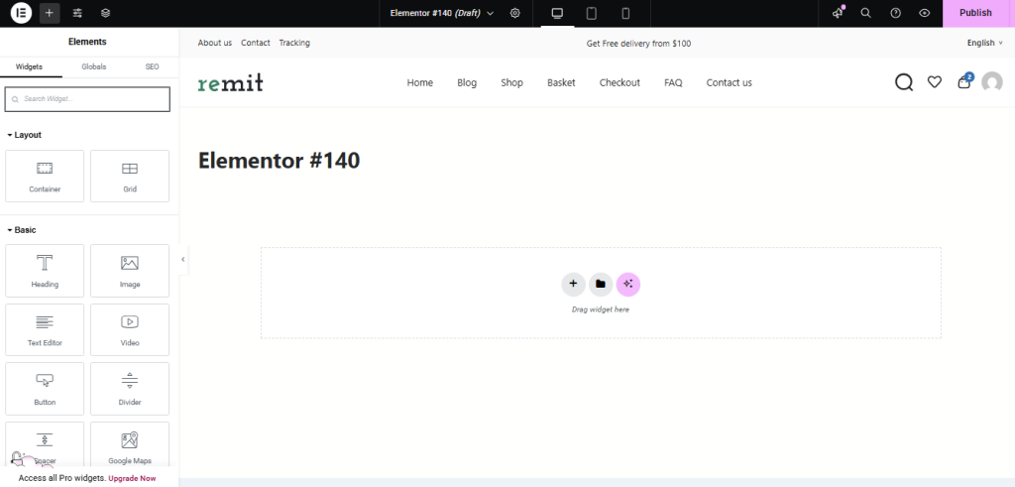Toggle preview changes eye icon
The height and width of the screenshot is (487, 1015).
pyautogui.click(x=924, y=13)
